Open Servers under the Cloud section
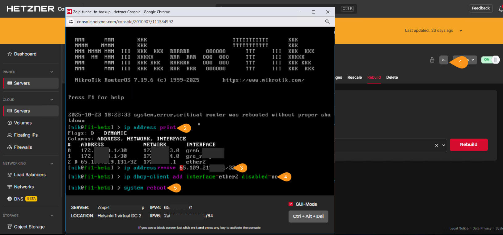Viewport: 503px width, 235px height. click(31, 111)
